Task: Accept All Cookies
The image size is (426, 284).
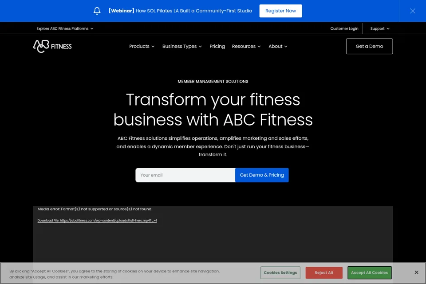Action: point(369,272)
